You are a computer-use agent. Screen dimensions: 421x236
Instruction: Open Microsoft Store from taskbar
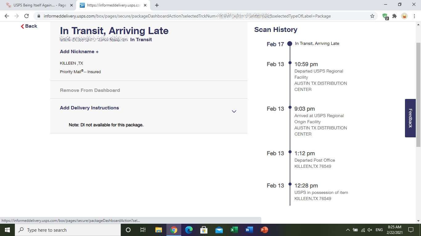pos(204,230)
